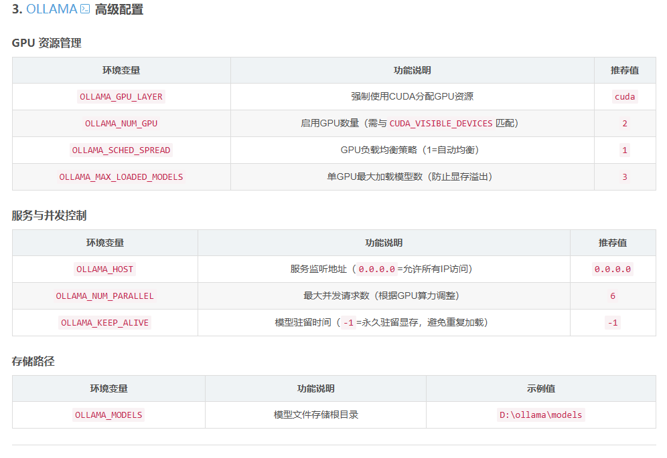
Task: Click 高级配置 heading text
Action: click(119, 9)
